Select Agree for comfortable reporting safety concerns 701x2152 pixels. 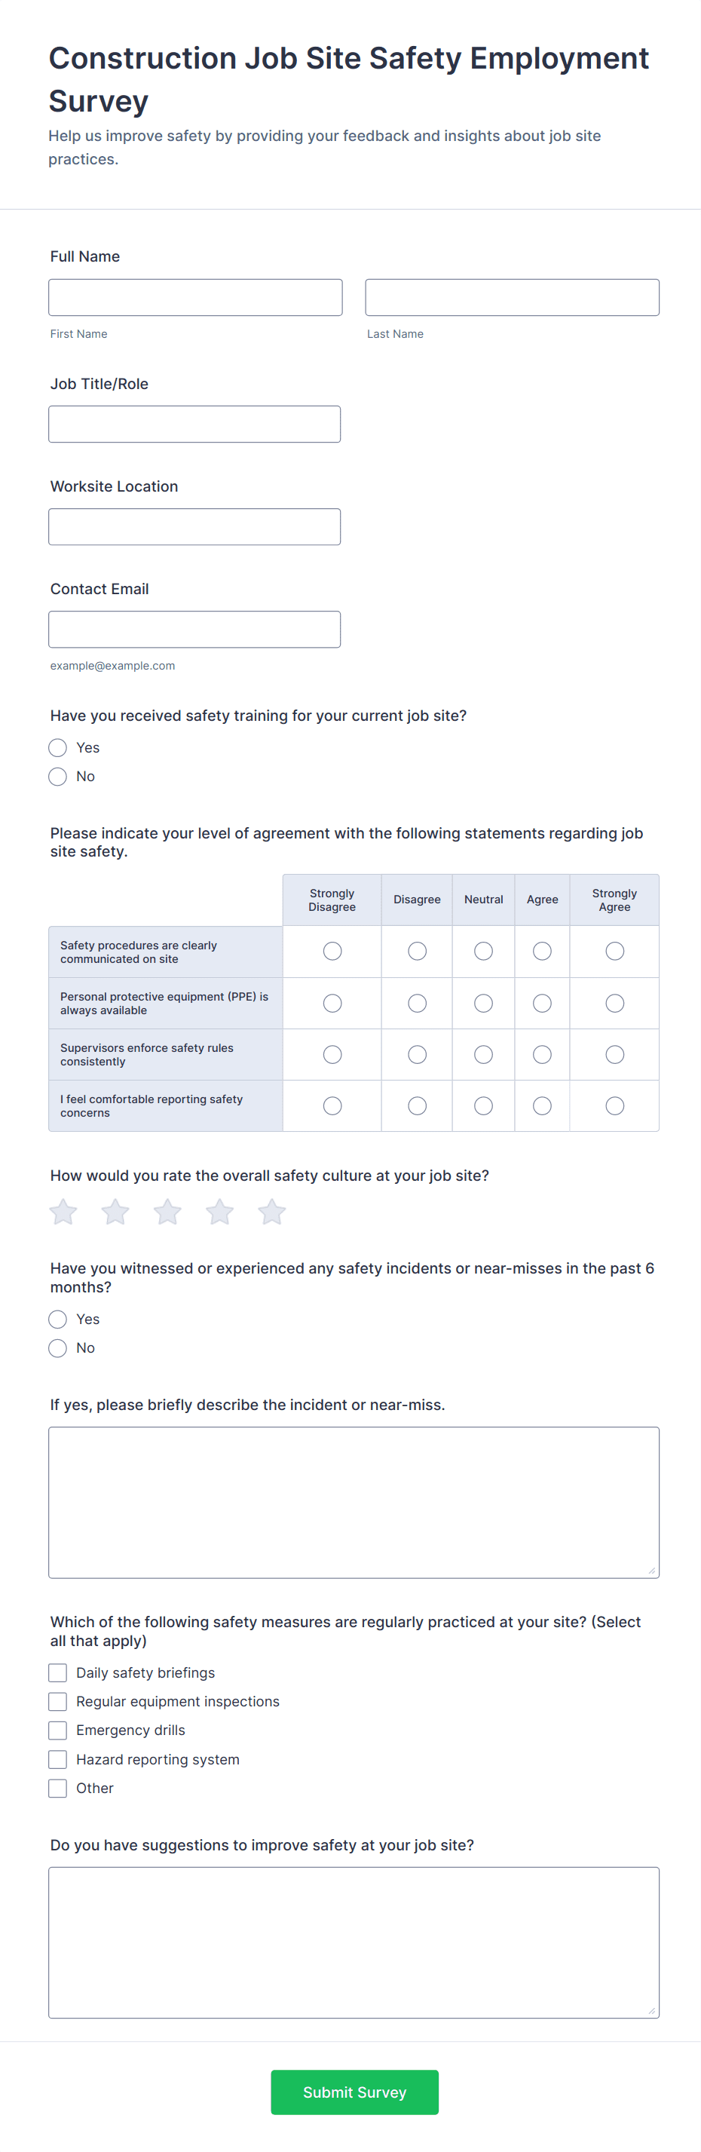[x=541, y=1105]
